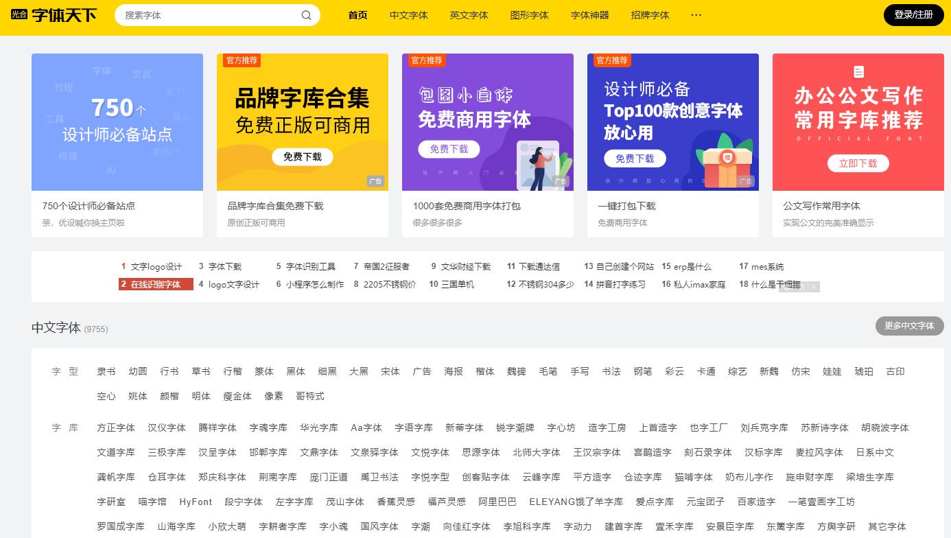The height and width of the screenshot is (538, 951).
Task: Open 1000套免费商用字体打包 title link
Action: tap(467, 206)
